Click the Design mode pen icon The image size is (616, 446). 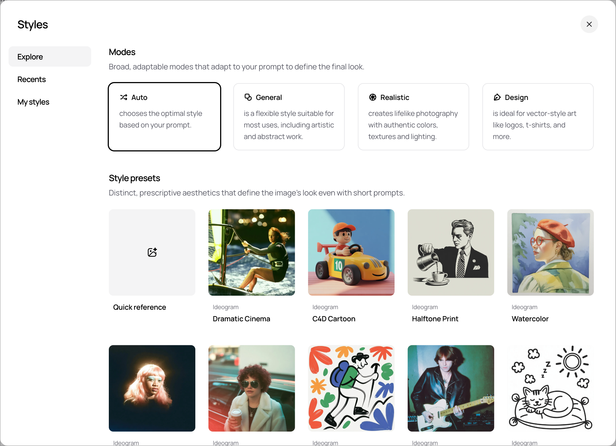point(497,97)
